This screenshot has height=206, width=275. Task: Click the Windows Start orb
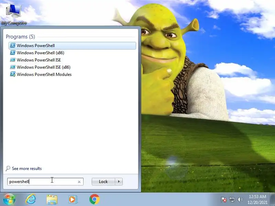pos(9,199)
